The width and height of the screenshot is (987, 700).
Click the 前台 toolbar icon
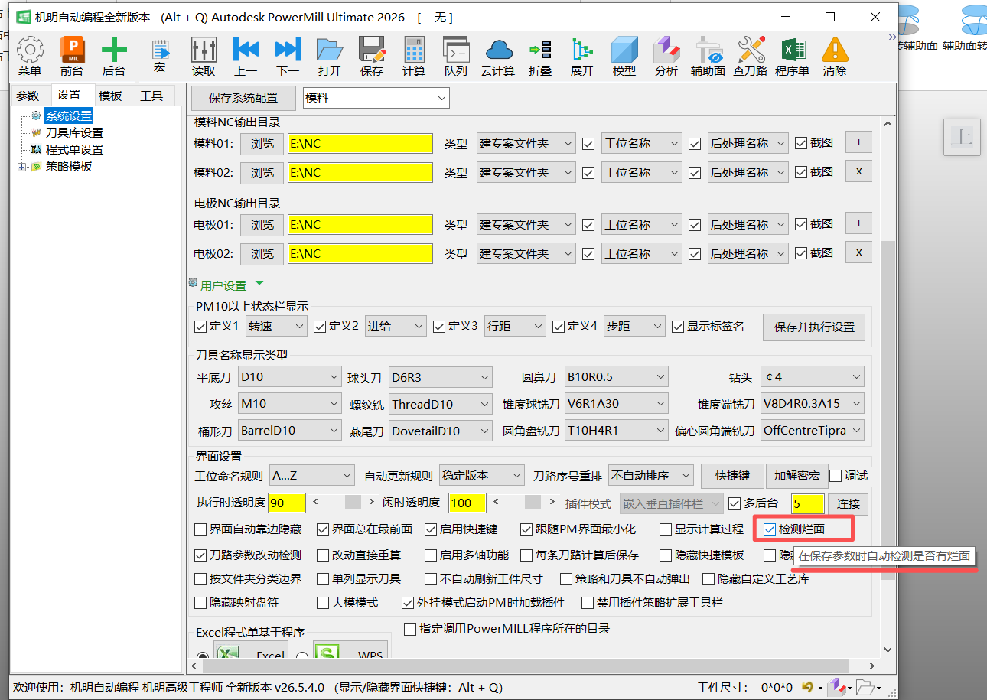click(x=72, y=56)
